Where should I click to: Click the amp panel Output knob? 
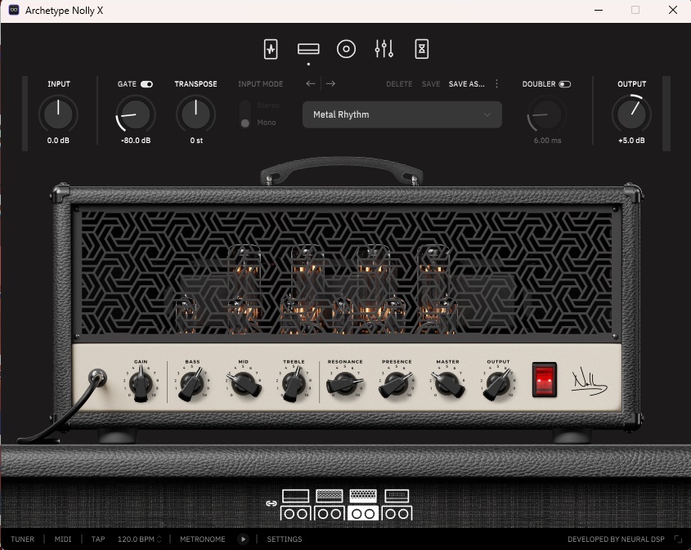pos(497,383)
